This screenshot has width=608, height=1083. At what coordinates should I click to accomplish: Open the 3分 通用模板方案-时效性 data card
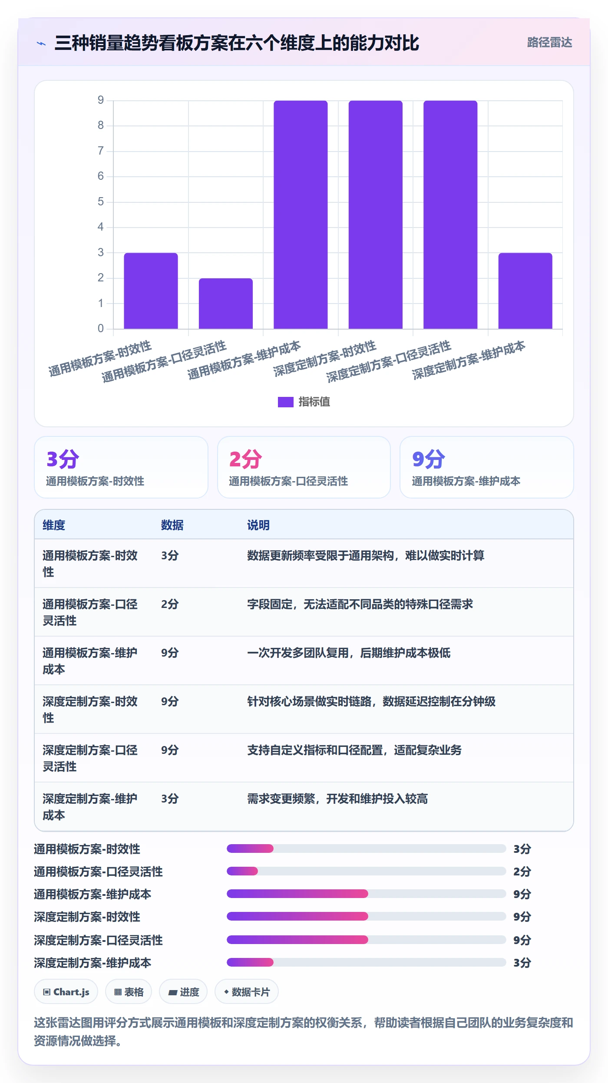pyautogui.click(x=121, y=467)
